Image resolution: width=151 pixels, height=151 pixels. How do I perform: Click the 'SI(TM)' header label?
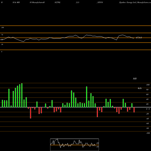point(57,2)
